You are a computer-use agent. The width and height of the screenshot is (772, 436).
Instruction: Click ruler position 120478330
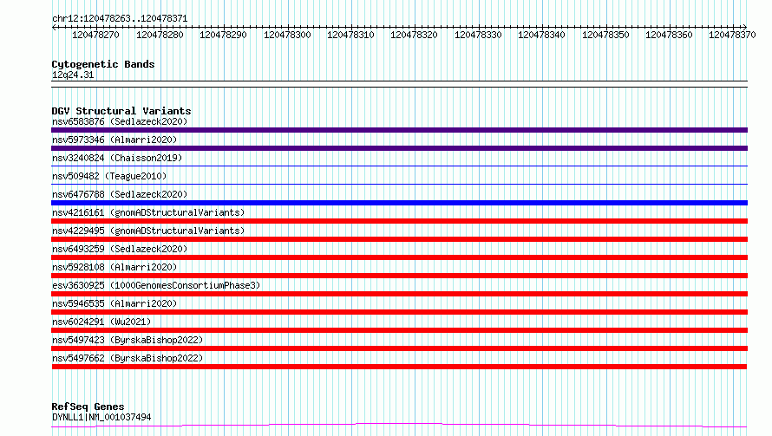[478, 35]
